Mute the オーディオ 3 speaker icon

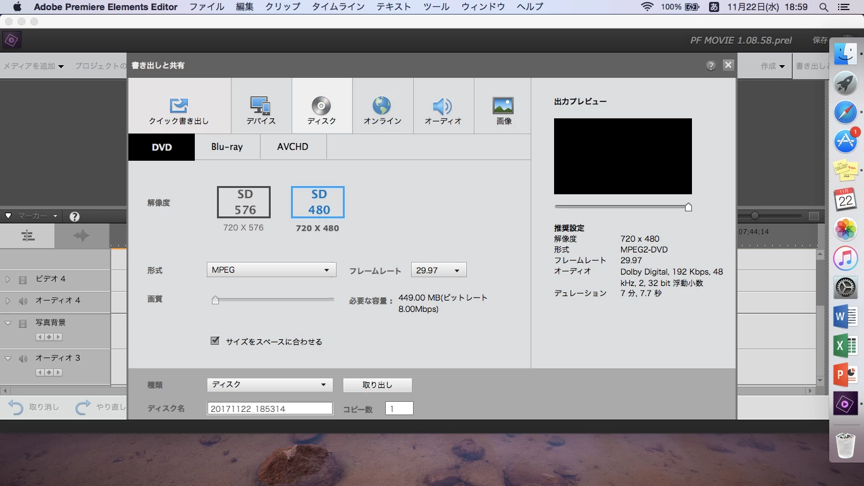coord(23,359)
